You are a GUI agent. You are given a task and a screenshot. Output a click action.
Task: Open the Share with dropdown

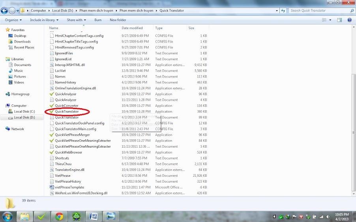click(76, 20)
